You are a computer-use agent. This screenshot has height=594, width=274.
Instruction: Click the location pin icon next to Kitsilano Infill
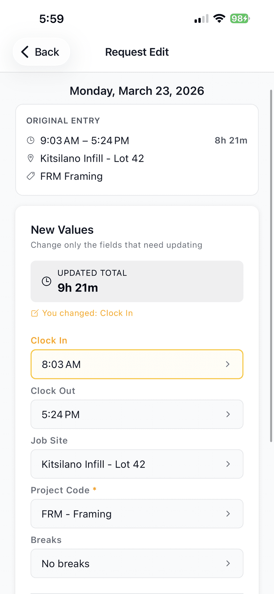(30, 158)
